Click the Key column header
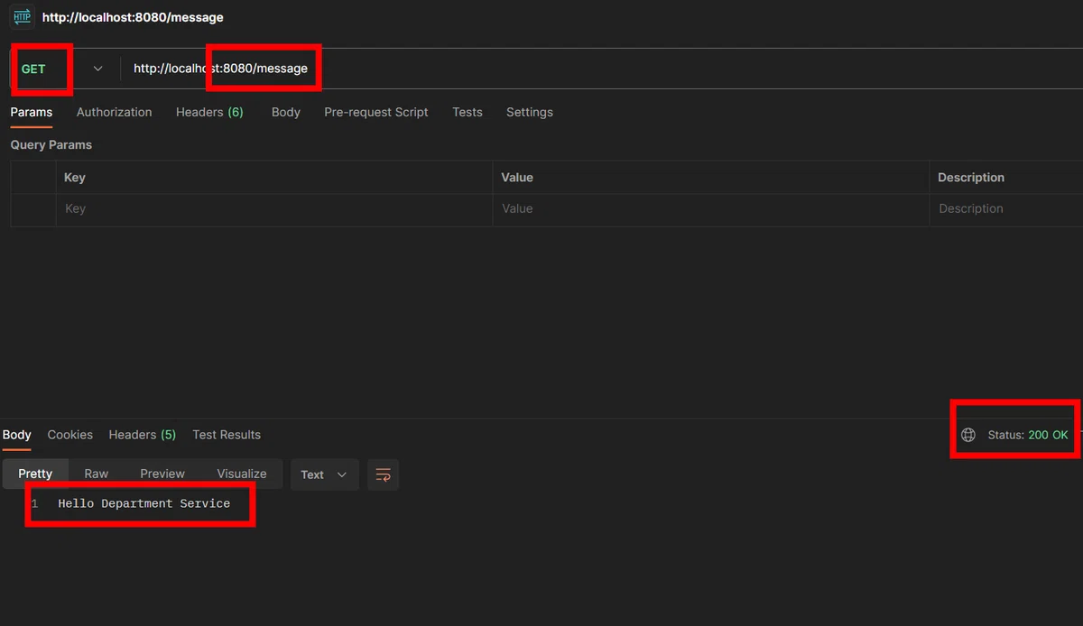1083x626 pixels. pos(75,178)
